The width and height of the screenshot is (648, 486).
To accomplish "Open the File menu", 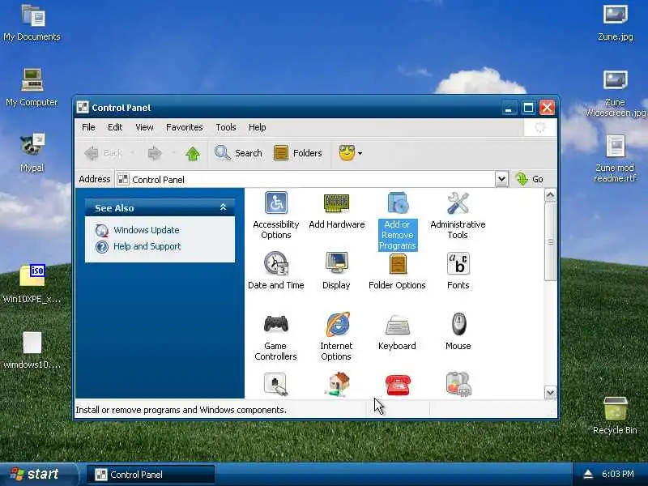I will pos(88,127).
